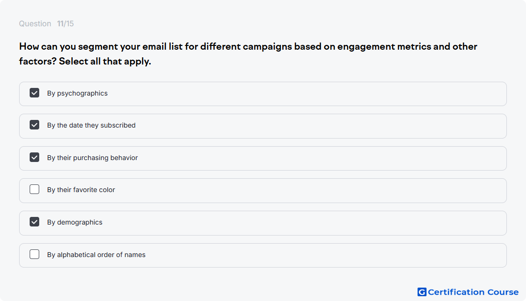Screen dimensions: 526x301
Task: Uncheck the By psychographics checkbox
Action: point(34,93)
